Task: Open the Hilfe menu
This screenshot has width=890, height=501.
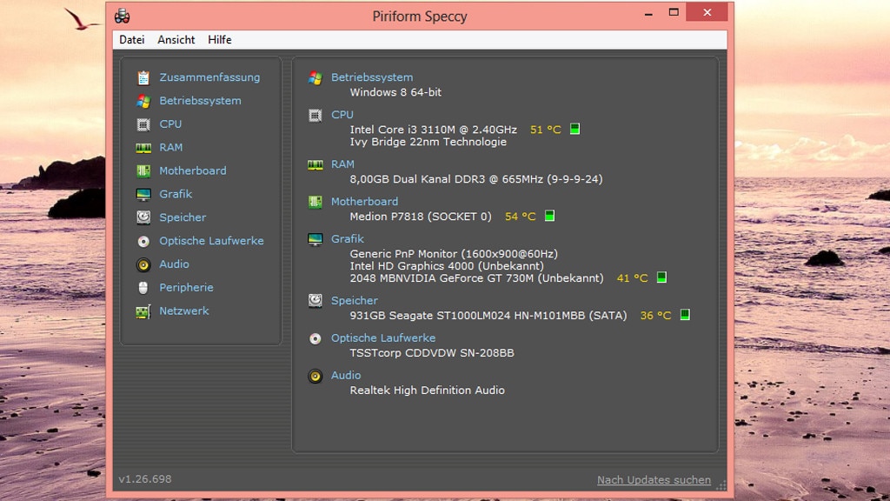Action: (x=219, y=40)
